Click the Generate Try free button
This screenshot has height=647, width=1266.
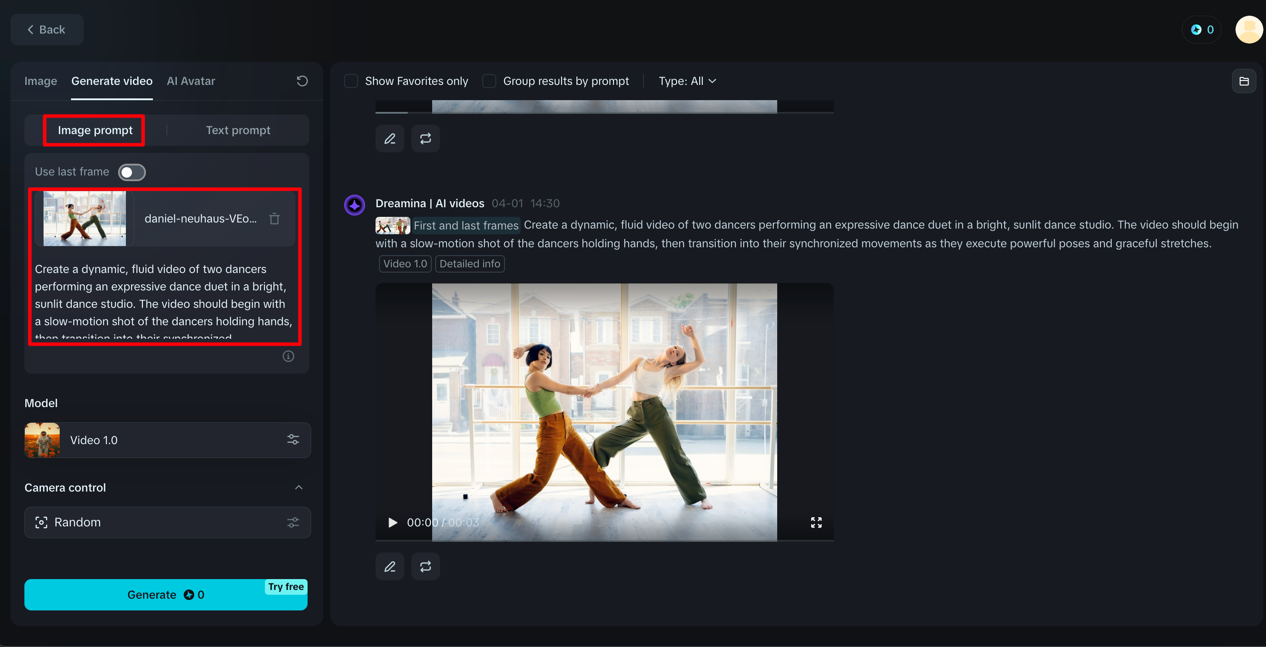(166, 594)
